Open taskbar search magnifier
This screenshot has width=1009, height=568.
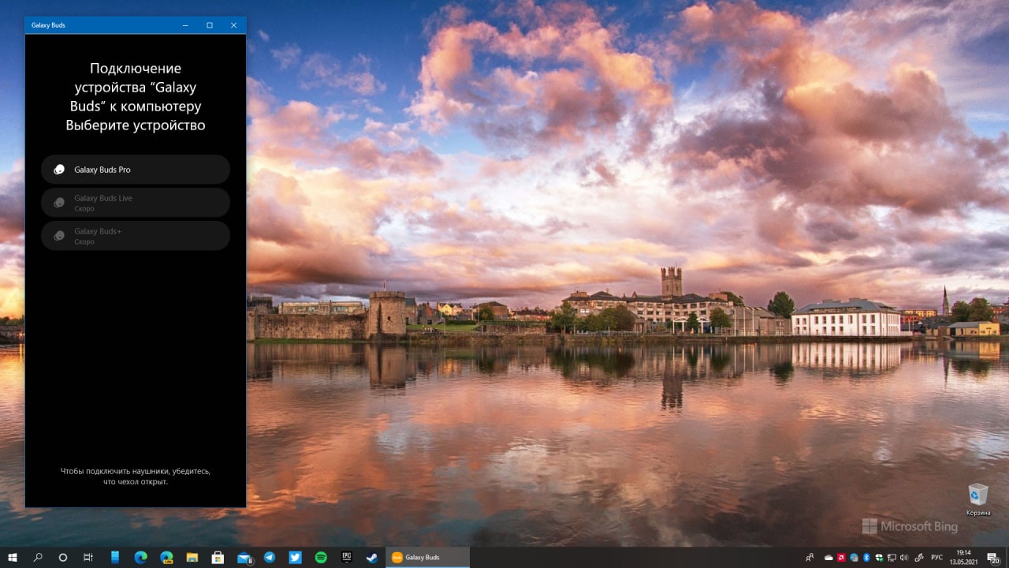(x=38, y=557)
